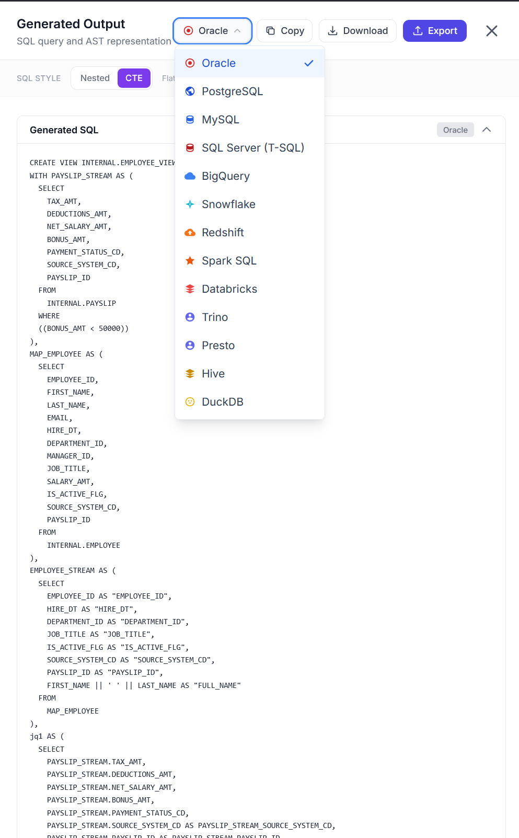This screenshot has width=519, height=838.
Task: Click the checkmark beside selected Oracle option
Action: click(309, 63)
